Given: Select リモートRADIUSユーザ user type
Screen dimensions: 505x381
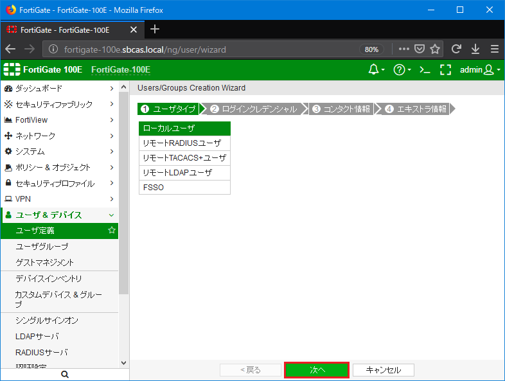Looking at the screenshot, I should (184, 143).
